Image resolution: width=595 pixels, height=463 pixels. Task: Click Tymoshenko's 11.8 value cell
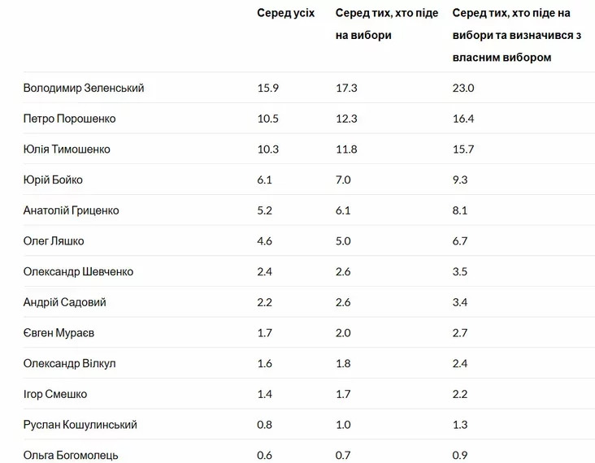coord(346,149)
